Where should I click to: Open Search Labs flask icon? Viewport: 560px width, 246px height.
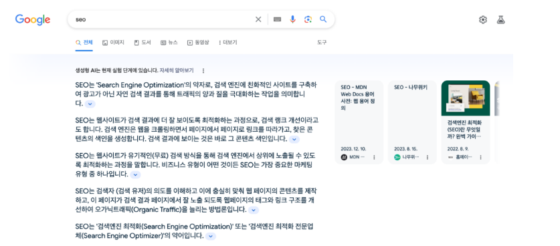coord(500,19)
